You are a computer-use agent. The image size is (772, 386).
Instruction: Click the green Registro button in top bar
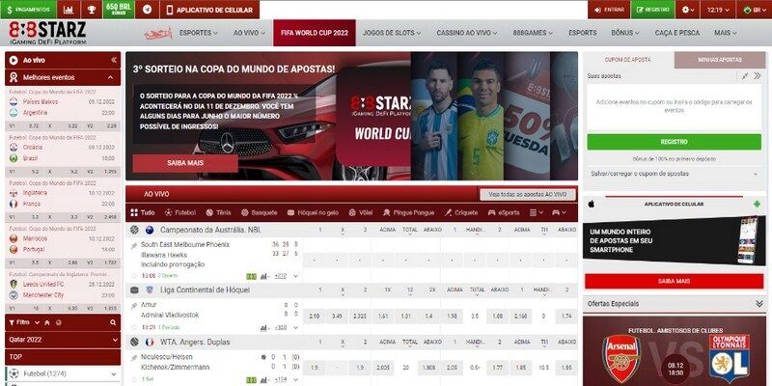653,10
